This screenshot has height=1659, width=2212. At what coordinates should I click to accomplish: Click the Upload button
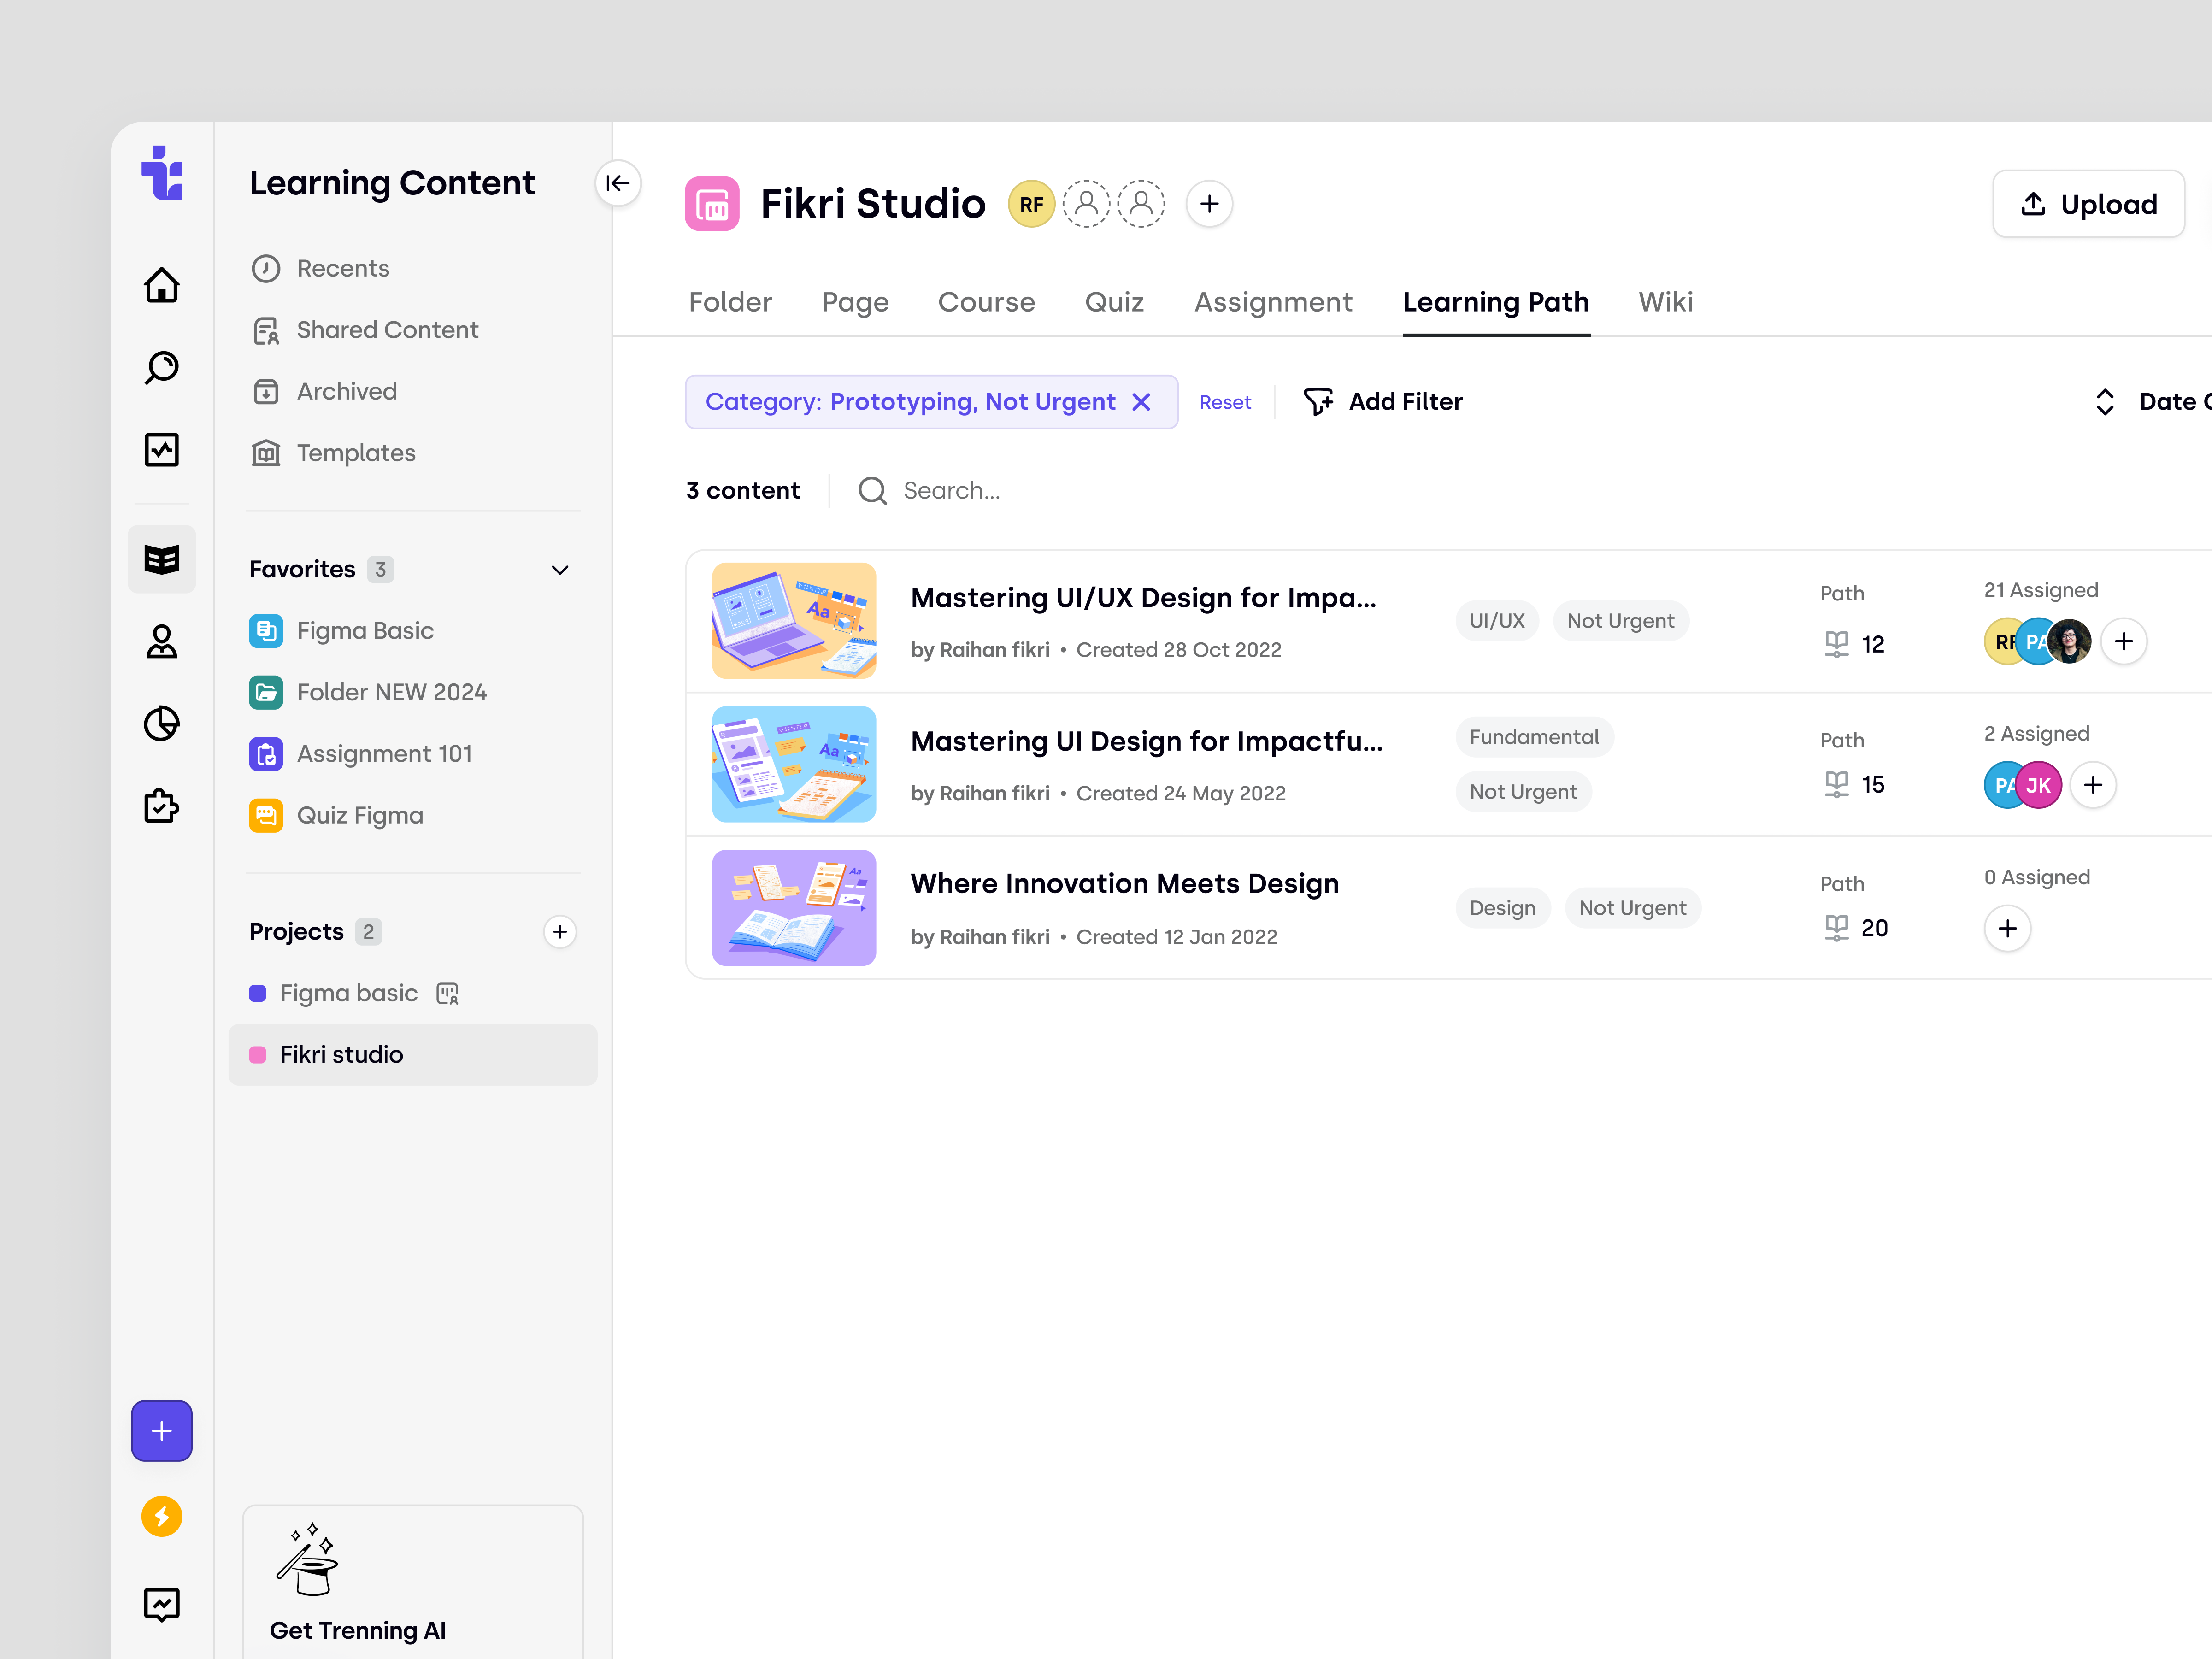click(x=2088, y=204)
